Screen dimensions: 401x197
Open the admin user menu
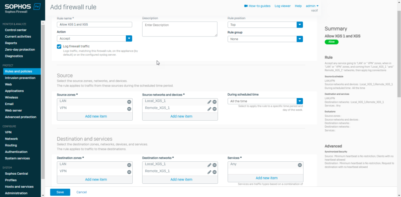312,6
